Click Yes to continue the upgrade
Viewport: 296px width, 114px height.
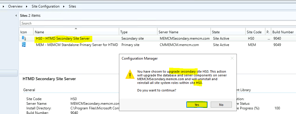(x=197, y=104)
